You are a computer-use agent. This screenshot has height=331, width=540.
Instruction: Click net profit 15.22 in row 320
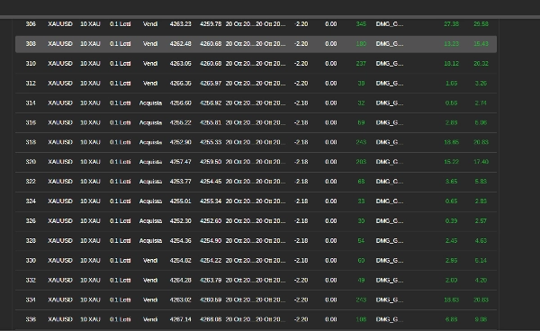[451, 162]
